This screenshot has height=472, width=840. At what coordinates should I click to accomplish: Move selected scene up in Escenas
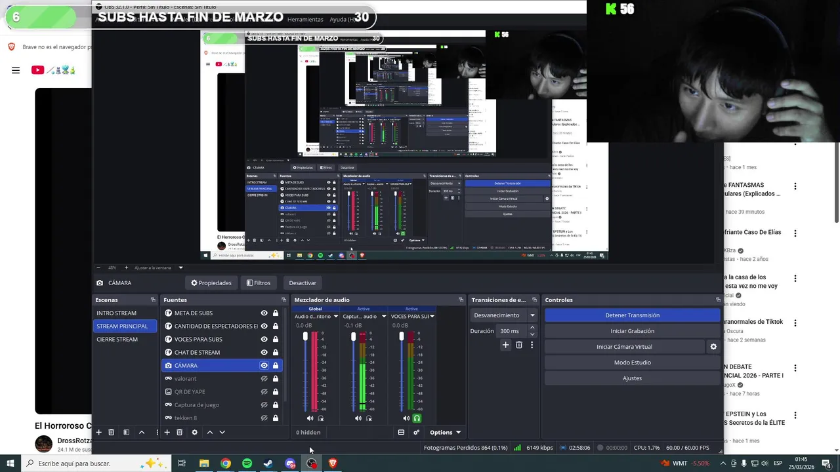pyautogui.click(x=141, y=432)
